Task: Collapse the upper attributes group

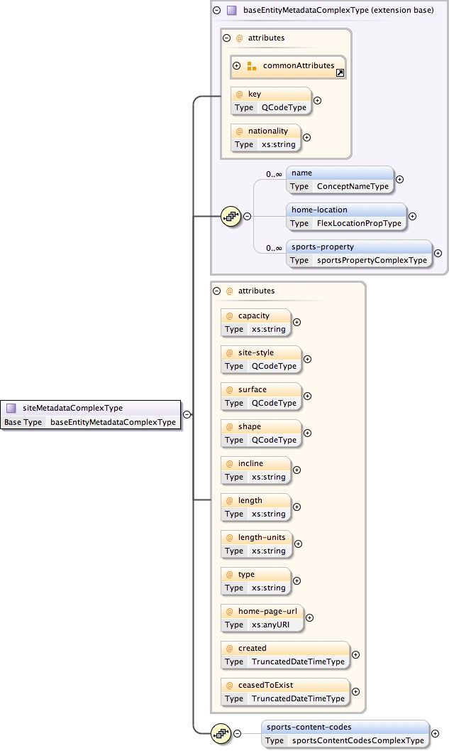Action: 226,38
